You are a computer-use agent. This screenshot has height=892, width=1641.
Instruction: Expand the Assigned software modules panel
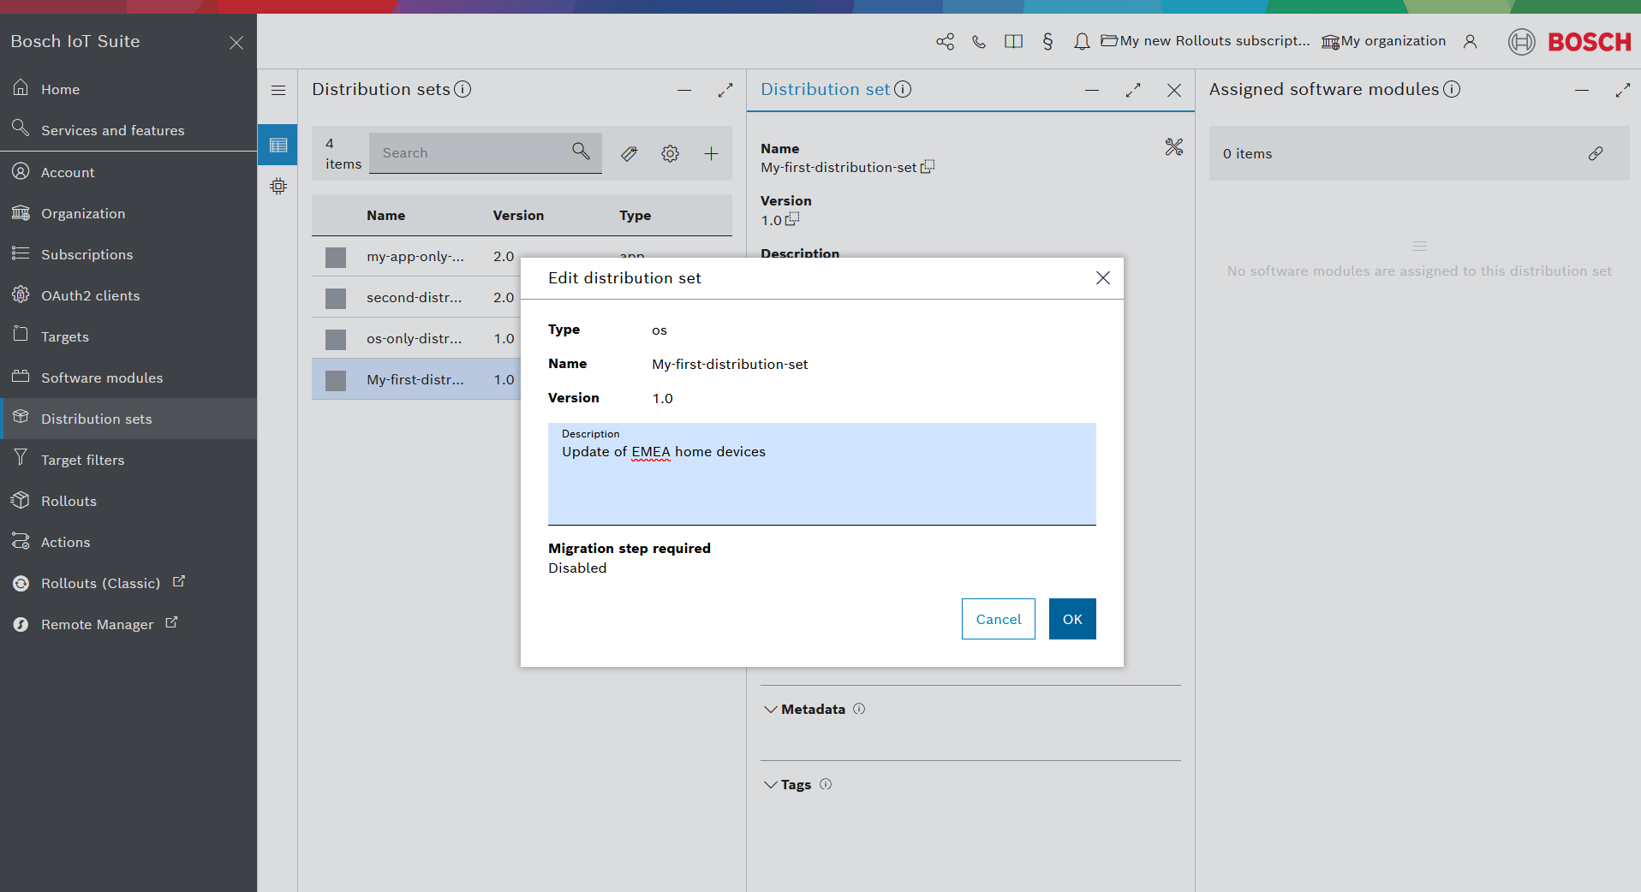1623,90
